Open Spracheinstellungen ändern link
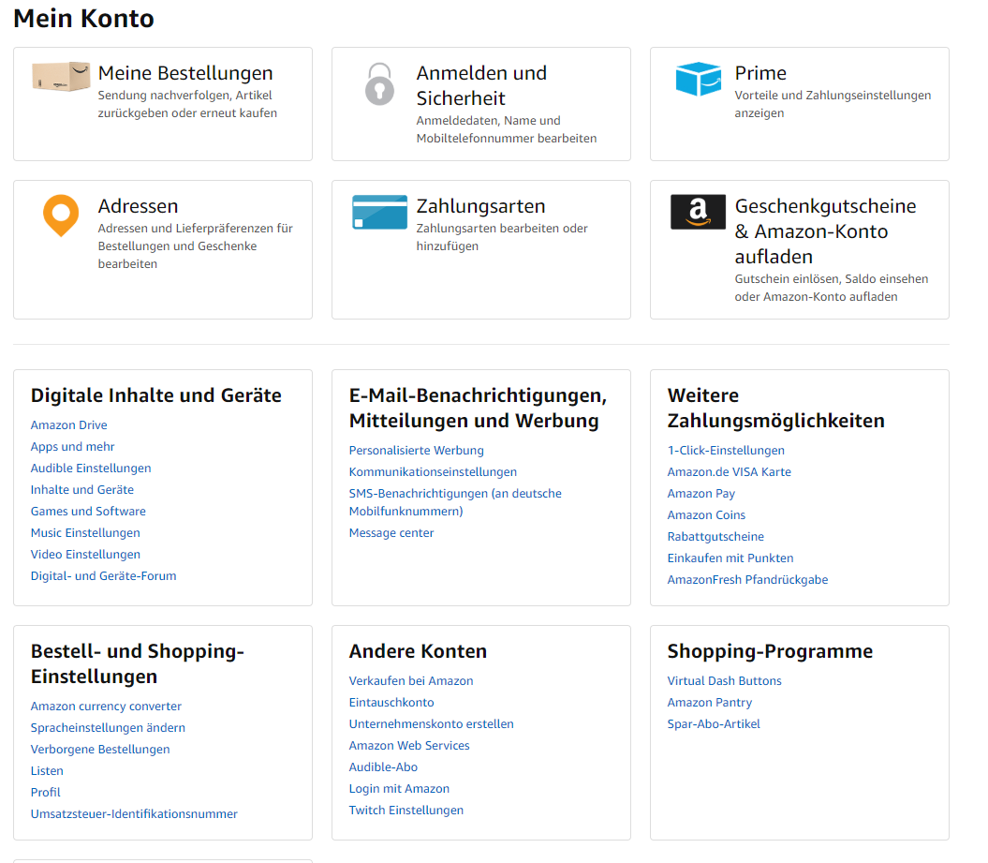988x863 pixels. (x=108, y=728)
